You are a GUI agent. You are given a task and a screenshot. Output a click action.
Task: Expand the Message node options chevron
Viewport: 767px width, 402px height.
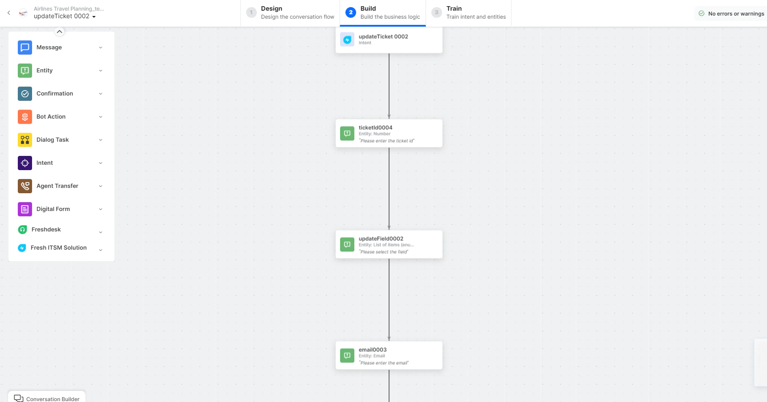[100, 47]
